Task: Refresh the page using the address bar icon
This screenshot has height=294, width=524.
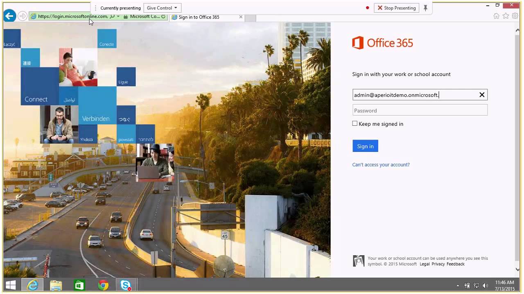Action: point(163,16)
